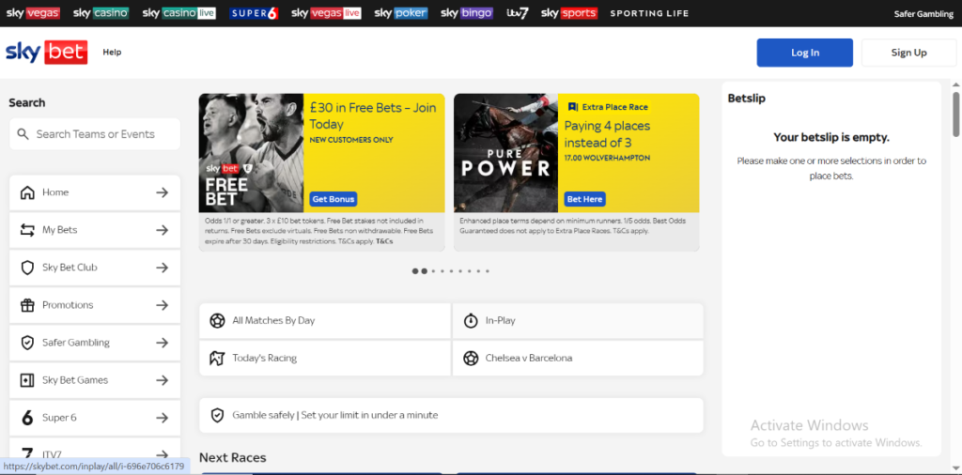Click the Sign Up button
962x475 pixels.
click(x=908, y=53)
